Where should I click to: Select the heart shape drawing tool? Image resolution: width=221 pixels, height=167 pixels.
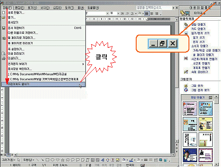58,160
